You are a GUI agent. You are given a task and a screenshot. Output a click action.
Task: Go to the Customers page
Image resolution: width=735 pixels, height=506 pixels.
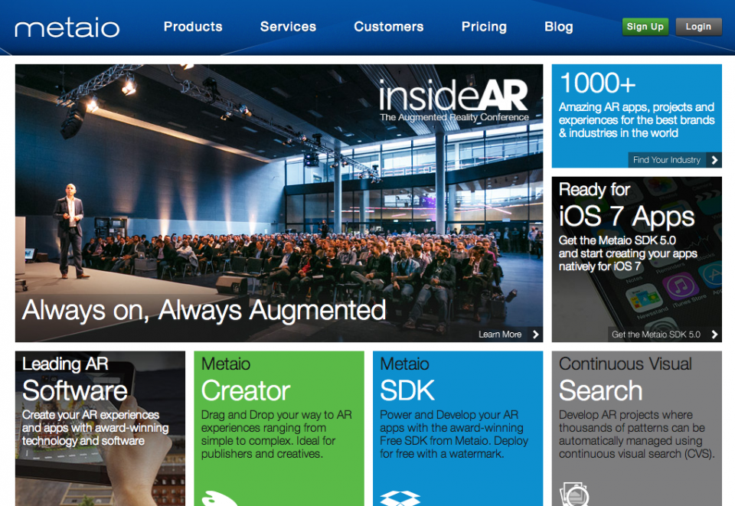click(388, 27)
